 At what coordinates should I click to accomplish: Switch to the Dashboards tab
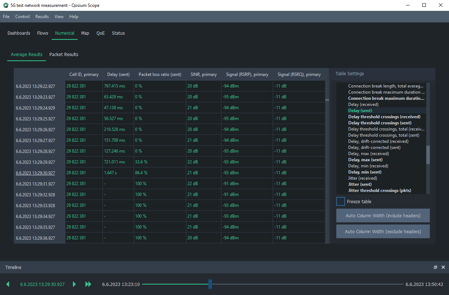pyautogui.click(x=19, y=33)
